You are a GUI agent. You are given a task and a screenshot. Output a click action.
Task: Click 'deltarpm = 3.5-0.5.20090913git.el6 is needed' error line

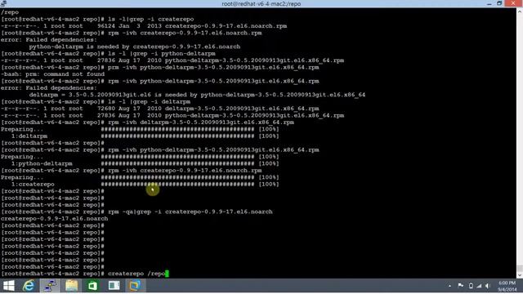point(197,95)
